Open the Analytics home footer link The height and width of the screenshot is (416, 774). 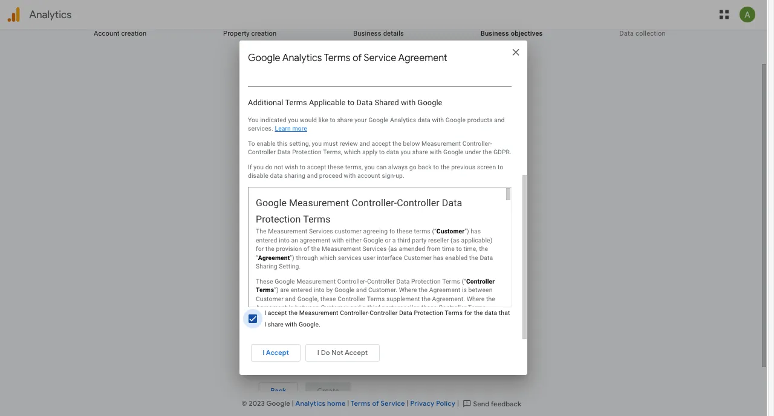(x=320, y=403)
